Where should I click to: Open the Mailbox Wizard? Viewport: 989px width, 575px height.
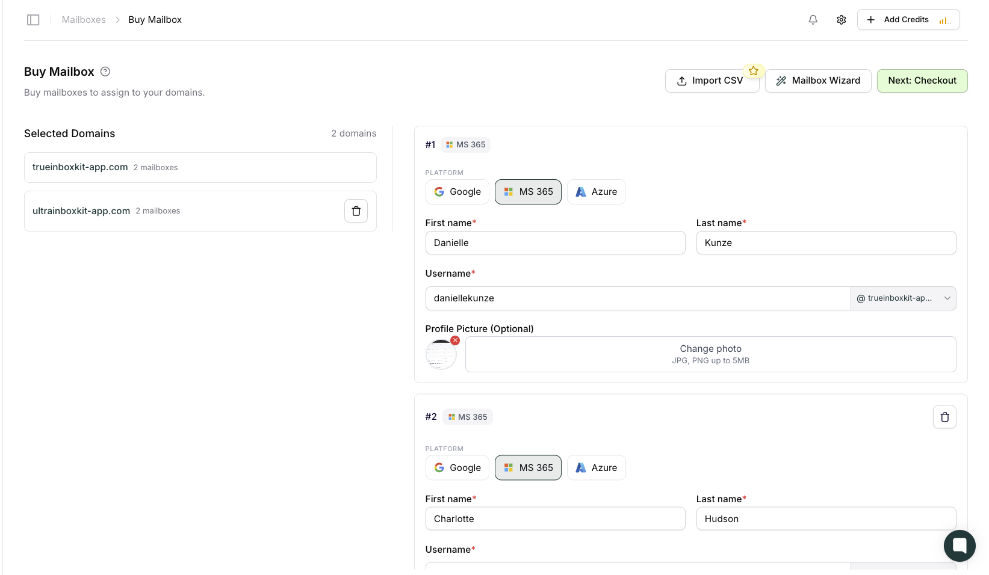(817, 81)
